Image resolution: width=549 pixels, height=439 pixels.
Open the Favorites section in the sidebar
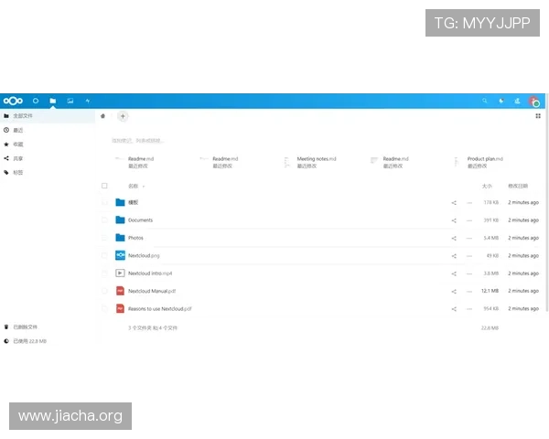(18, 144)
